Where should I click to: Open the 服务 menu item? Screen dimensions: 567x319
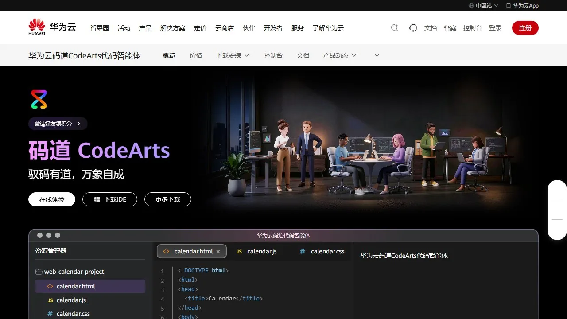click(x=298, y=28)
